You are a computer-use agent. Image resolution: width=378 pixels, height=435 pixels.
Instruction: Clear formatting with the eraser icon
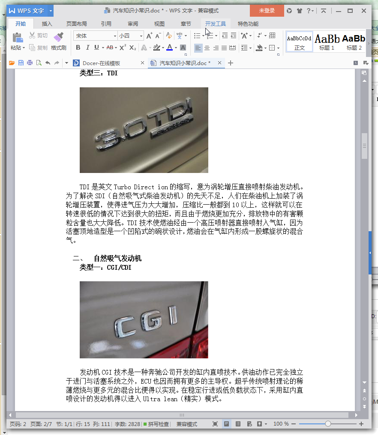point(168,36)
